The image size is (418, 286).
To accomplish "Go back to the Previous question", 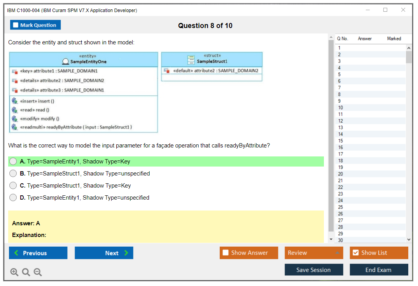I will click(x=38, y=253).
